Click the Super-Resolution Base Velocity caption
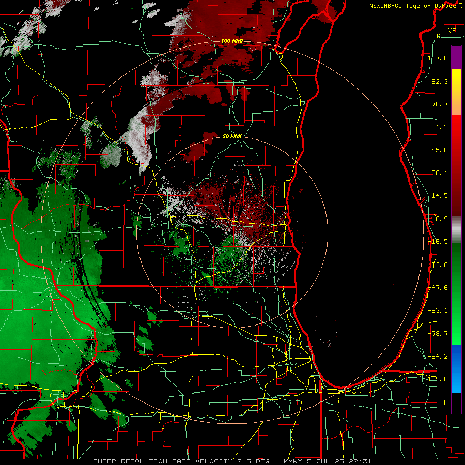The image size is (465, 465). point(232,461)
